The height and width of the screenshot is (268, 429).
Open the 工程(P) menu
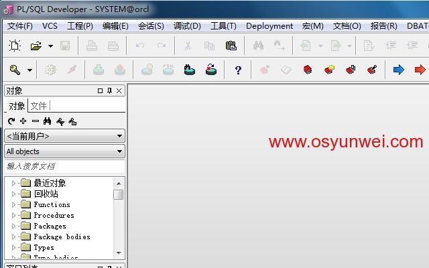[x=80, y=26]
